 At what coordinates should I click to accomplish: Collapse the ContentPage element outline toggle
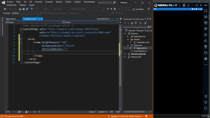(21, 29)
